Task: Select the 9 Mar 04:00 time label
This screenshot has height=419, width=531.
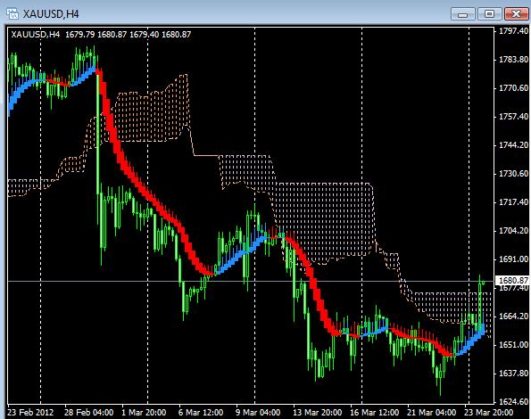Action: pyautogui.click(x=258, y=413)
